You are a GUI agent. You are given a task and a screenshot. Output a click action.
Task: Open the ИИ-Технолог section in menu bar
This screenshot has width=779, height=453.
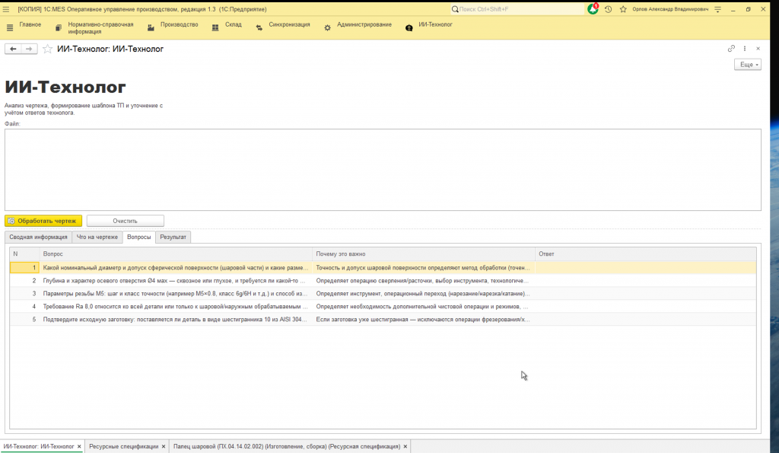pyautogui.click(x=435, y=24)
